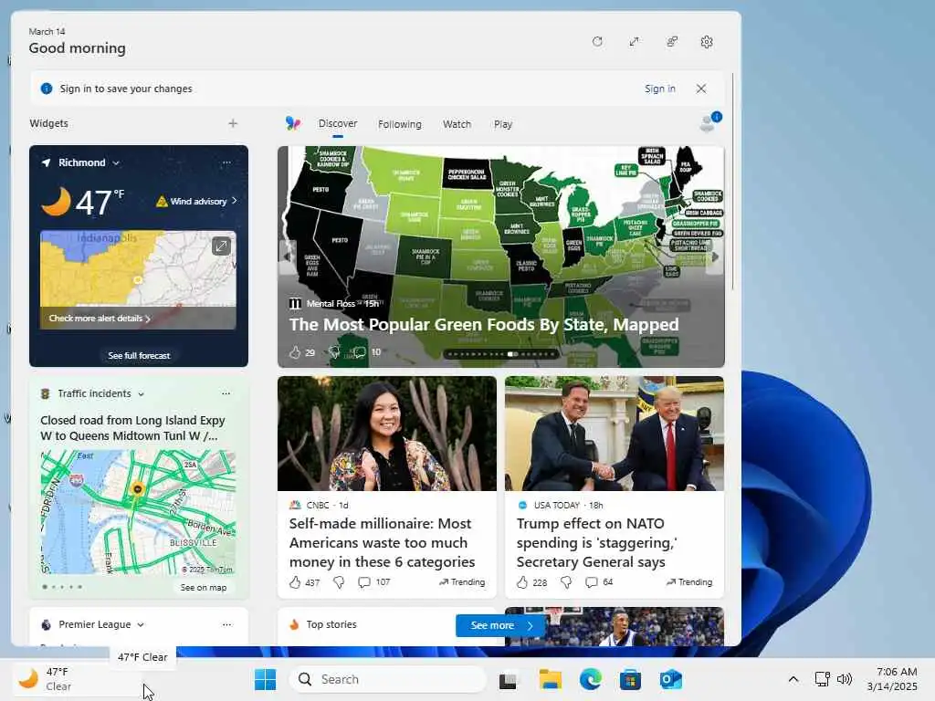Go to previous carousel story

(288, 256)
